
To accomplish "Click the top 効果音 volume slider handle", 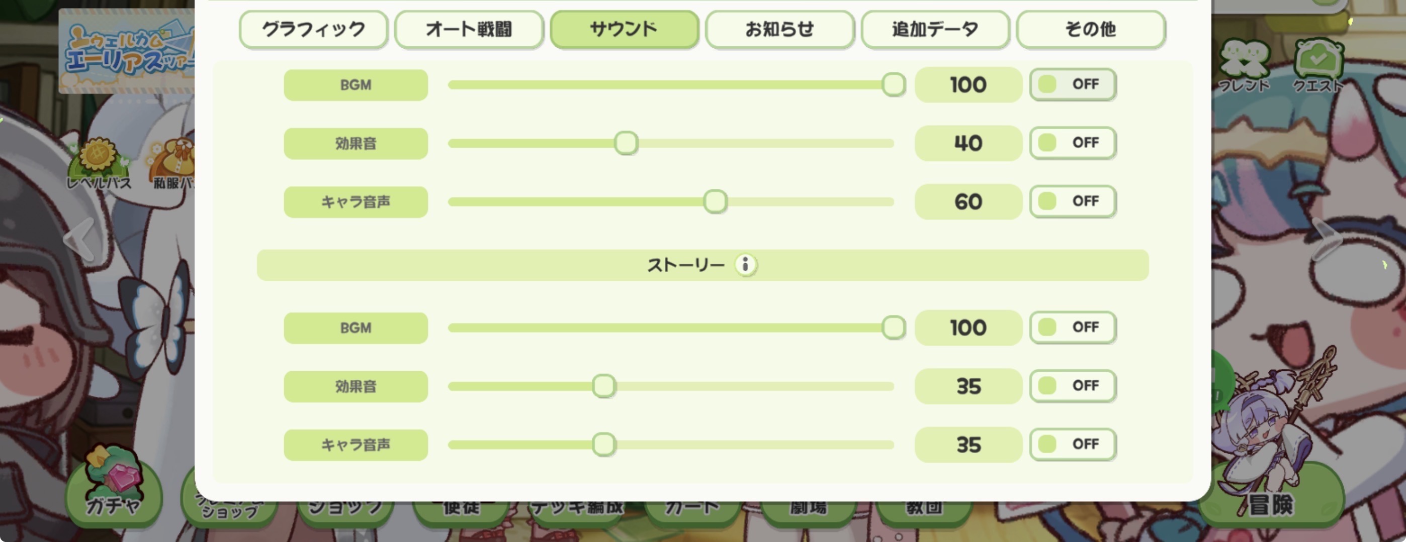I will point(626,143).
